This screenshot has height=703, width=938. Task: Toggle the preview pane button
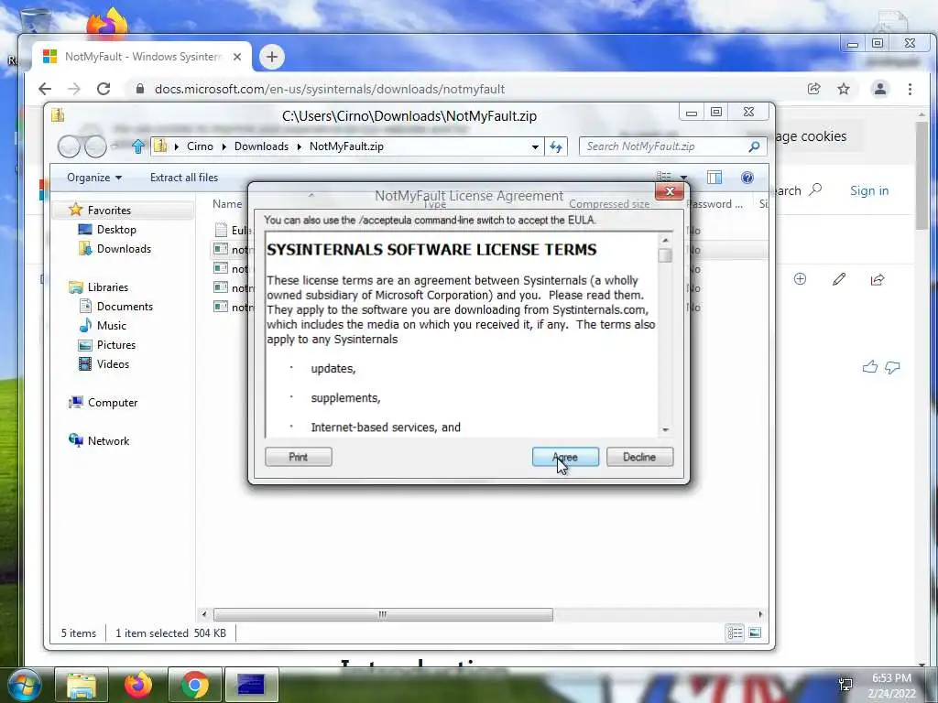[714, 178]
